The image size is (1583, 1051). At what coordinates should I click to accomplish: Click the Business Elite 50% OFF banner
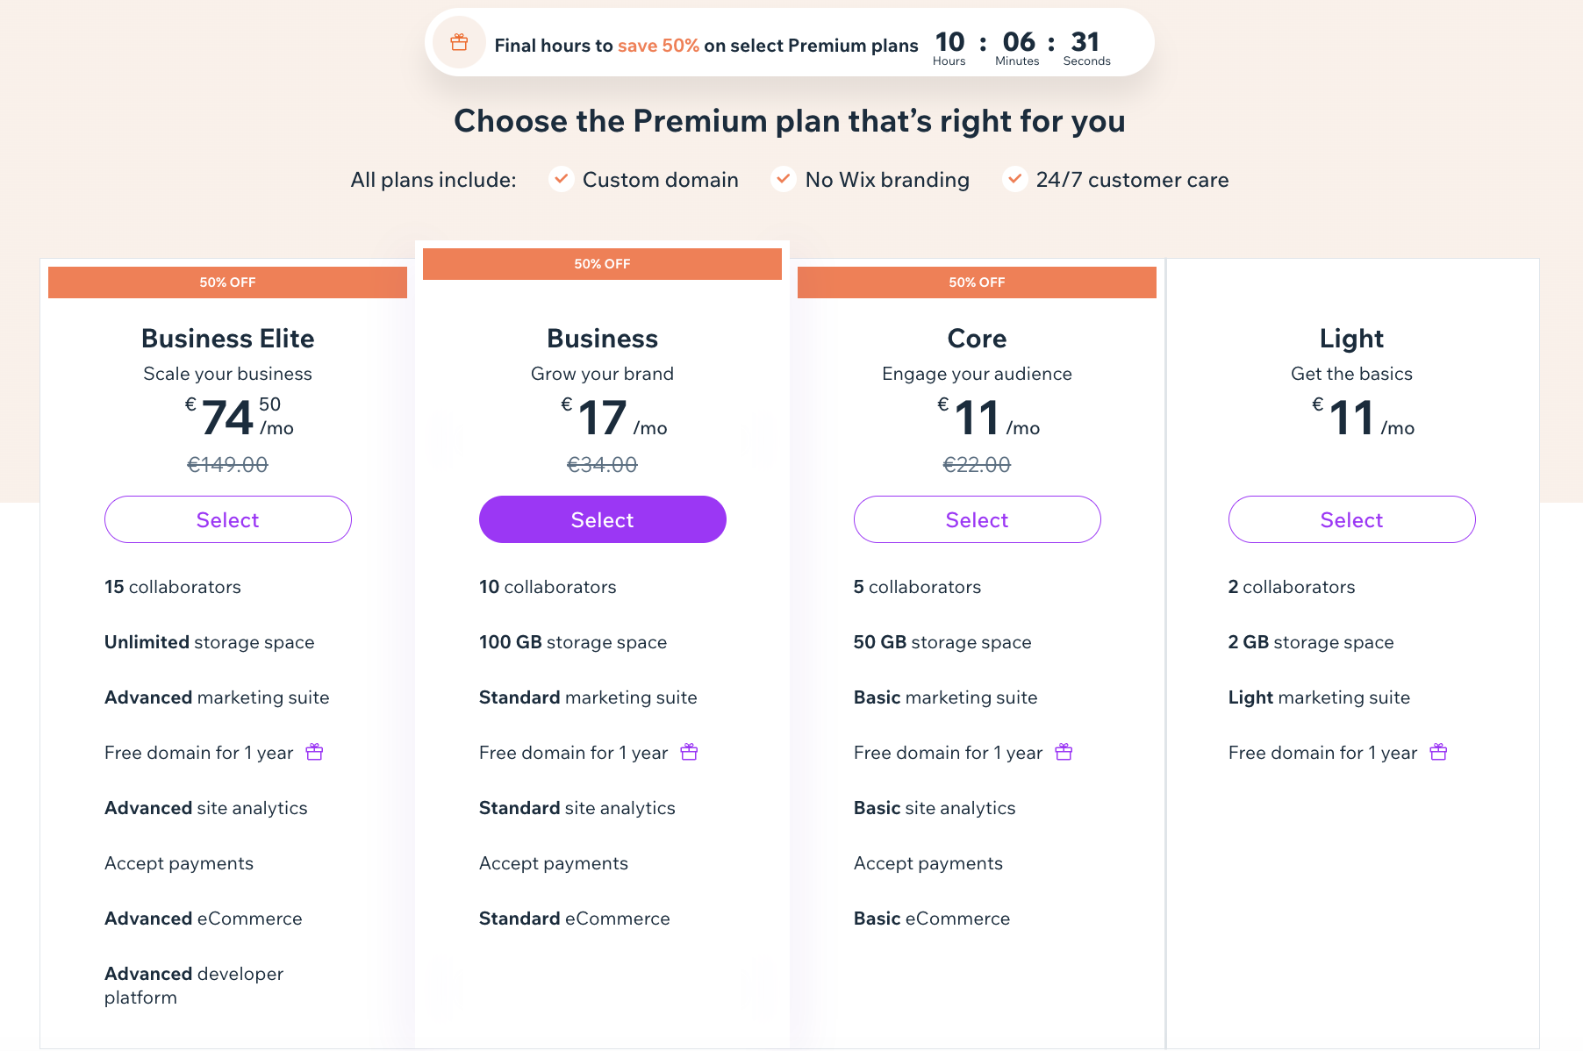(227, 282)
